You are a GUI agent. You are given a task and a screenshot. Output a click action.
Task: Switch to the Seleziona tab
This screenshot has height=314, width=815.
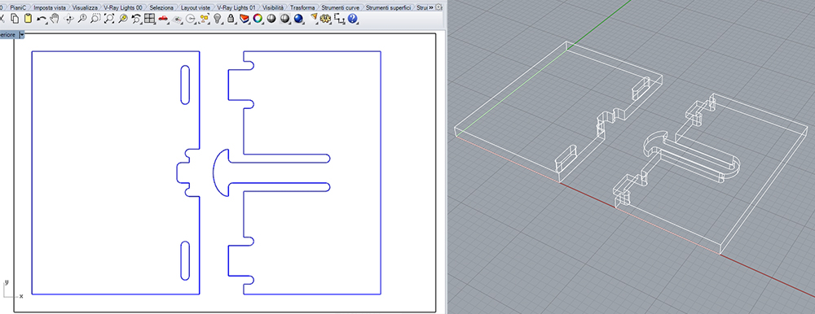point(161,8)
